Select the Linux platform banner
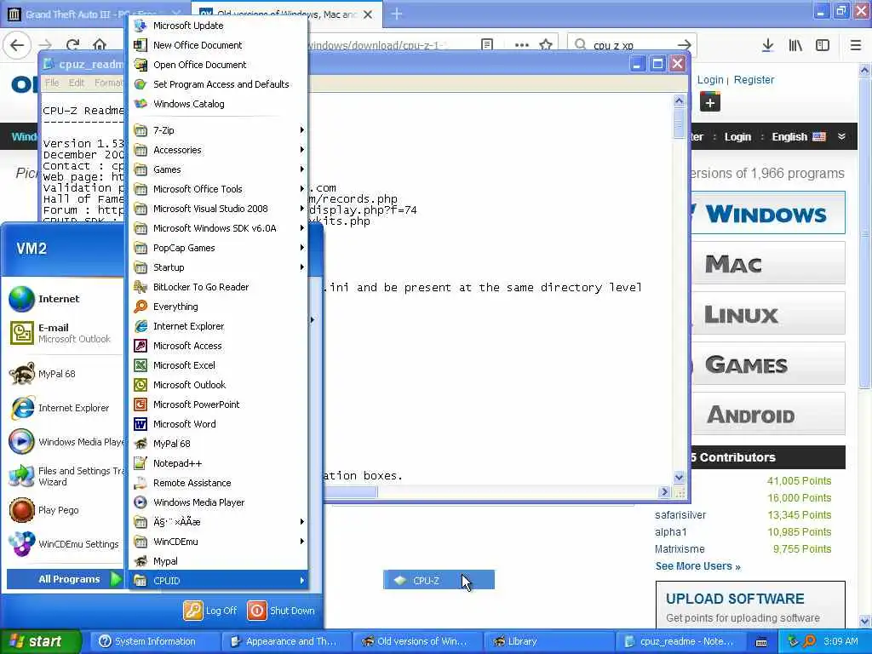 click(x=768, y=313)
